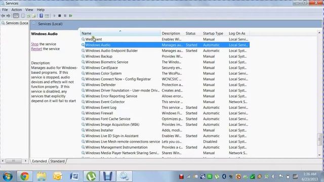Open the View menu
The width and height of the screenshot is (324, 182).
(29, 10)
